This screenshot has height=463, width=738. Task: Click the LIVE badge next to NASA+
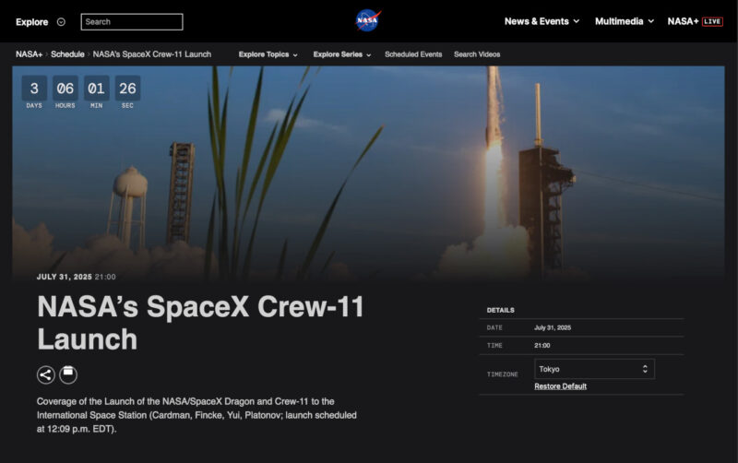(x=712, y=21)
